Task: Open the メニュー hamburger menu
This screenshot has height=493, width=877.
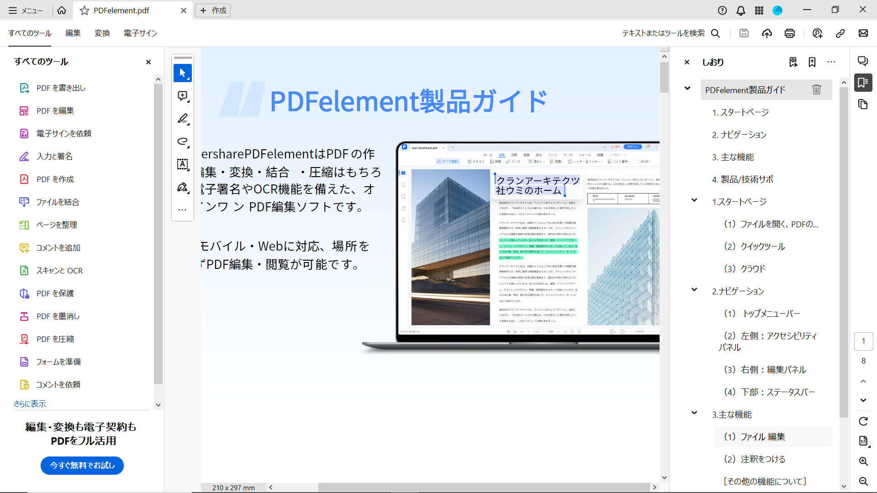Action: [26, 10]
